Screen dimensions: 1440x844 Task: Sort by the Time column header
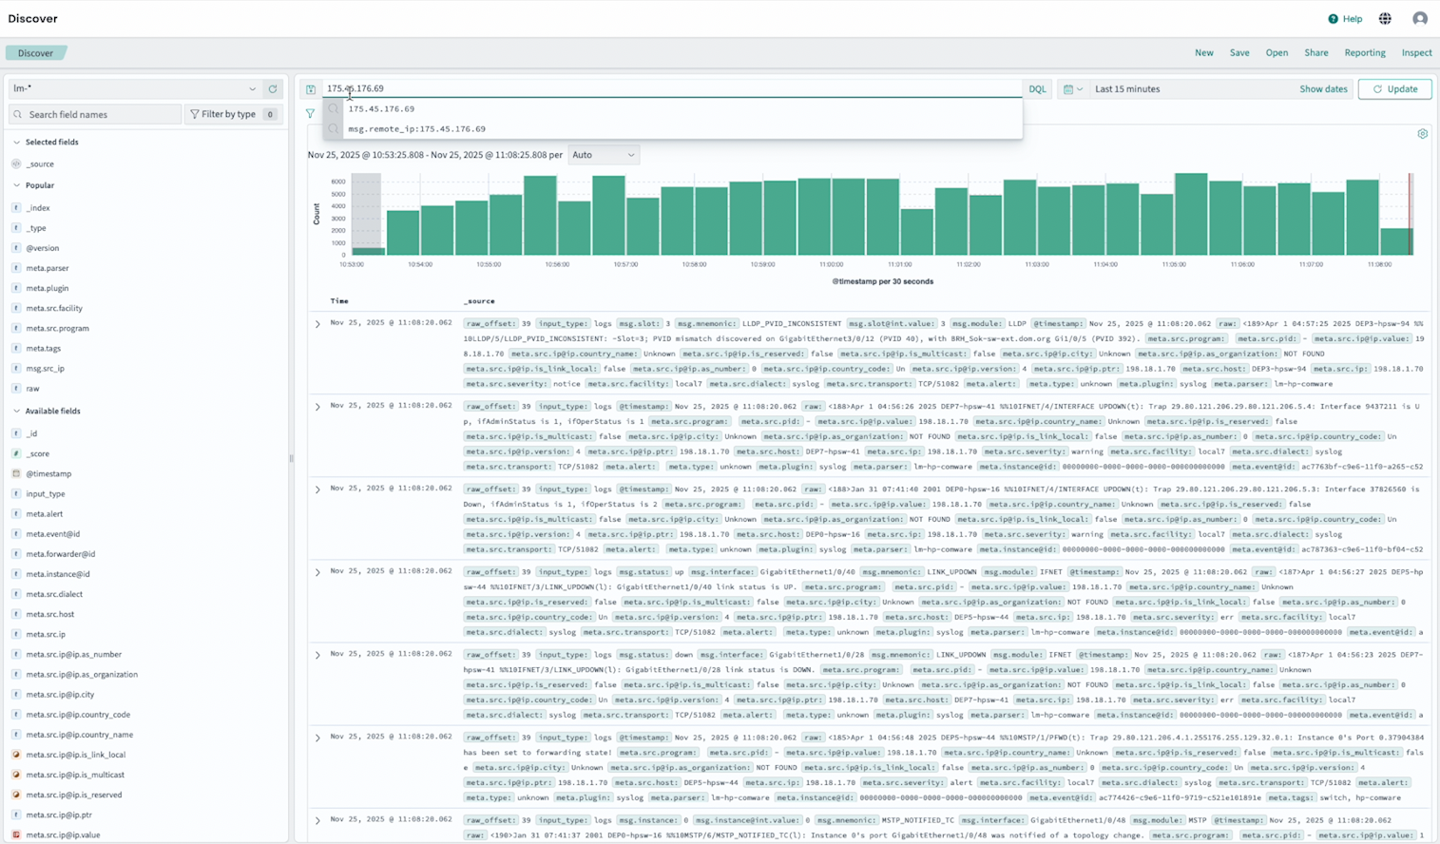(339, 301)
